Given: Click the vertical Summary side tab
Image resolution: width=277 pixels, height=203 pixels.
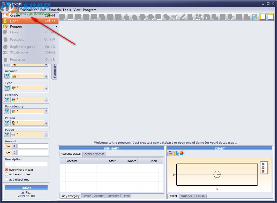Looking at the screenshot, I should point(54,72).
